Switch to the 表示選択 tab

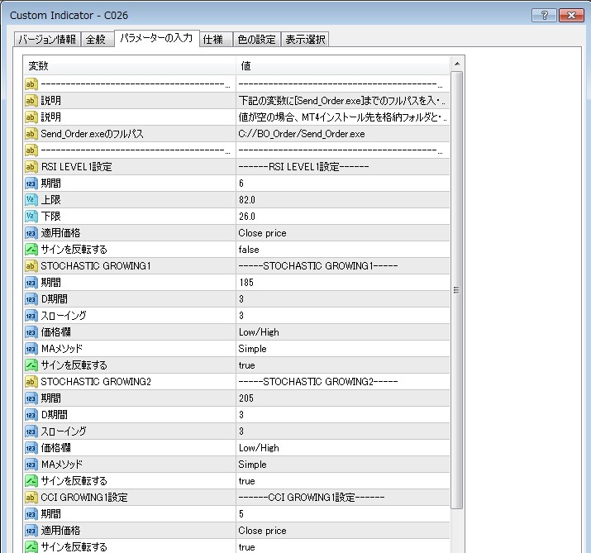click(x=305, y=39)
